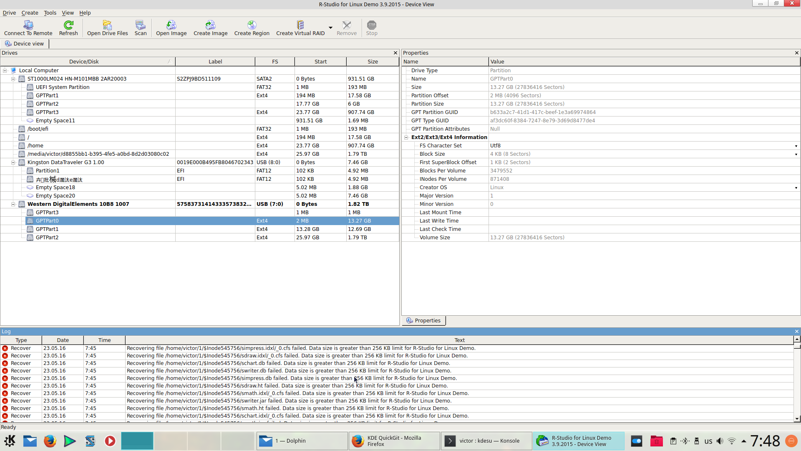Select the GPTPart2 partition under Western Digital

pyautogui.click(x=47, y=238)
